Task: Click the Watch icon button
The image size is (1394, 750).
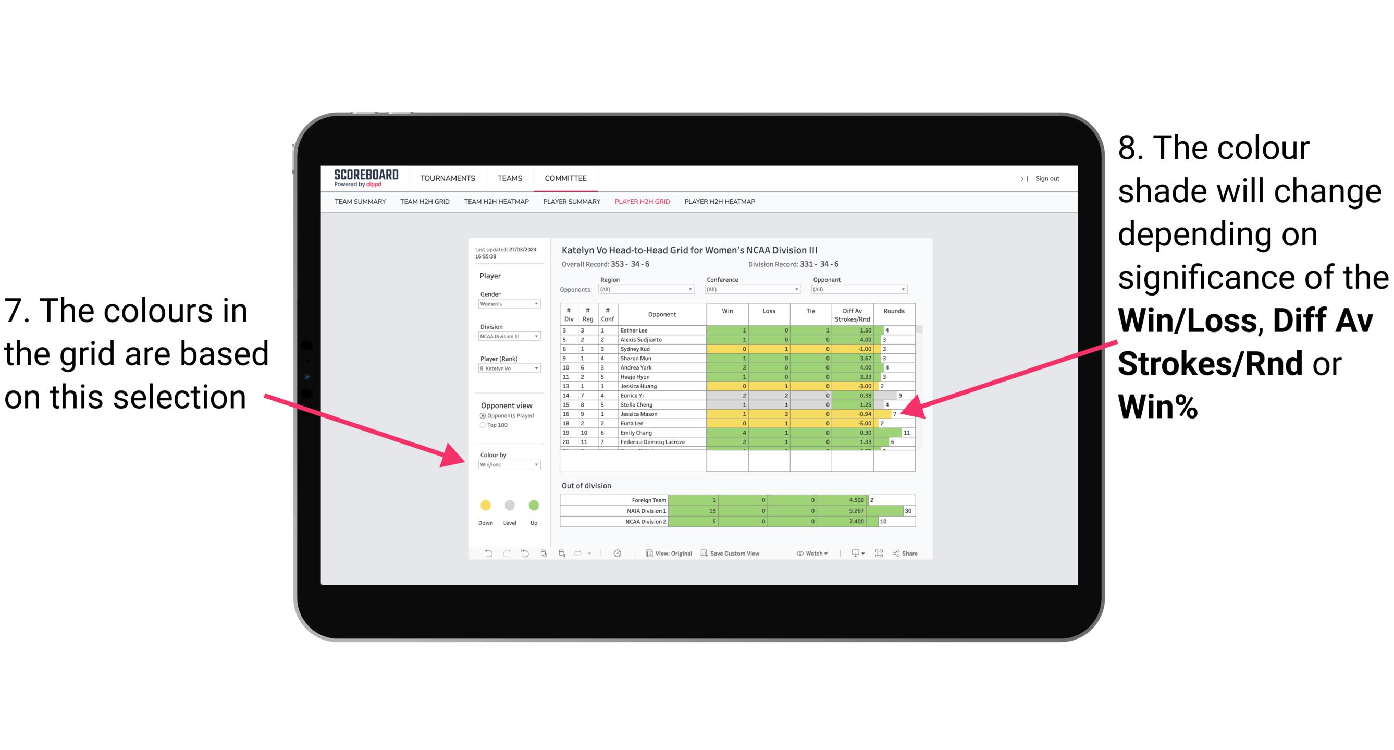Action: 806,554
